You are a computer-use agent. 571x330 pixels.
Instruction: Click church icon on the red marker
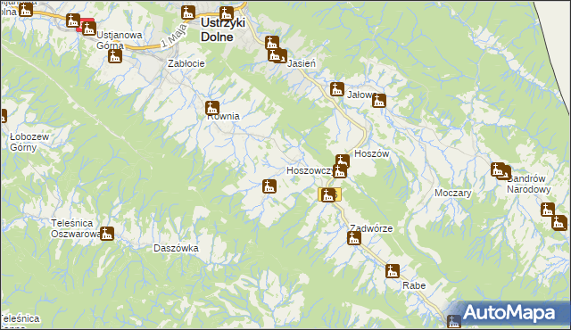tap(89, 28)
